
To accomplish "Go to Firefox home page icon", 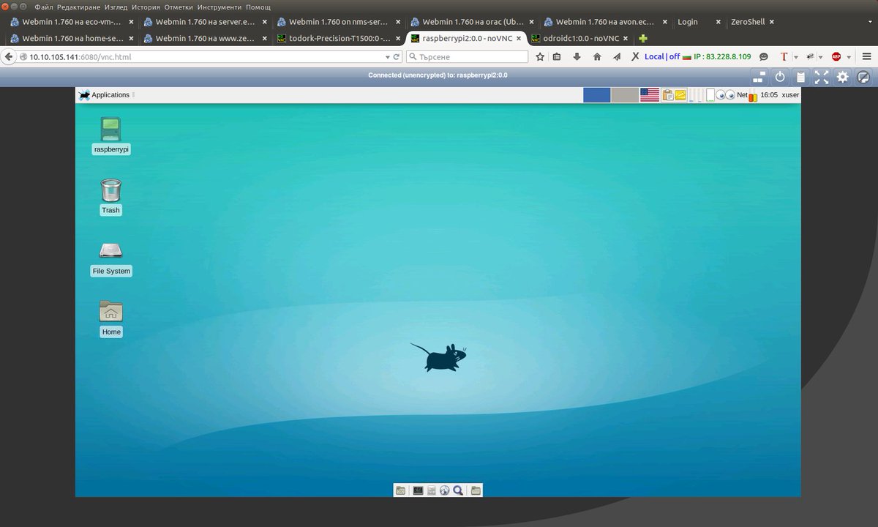I will click(x=597, y=56).
